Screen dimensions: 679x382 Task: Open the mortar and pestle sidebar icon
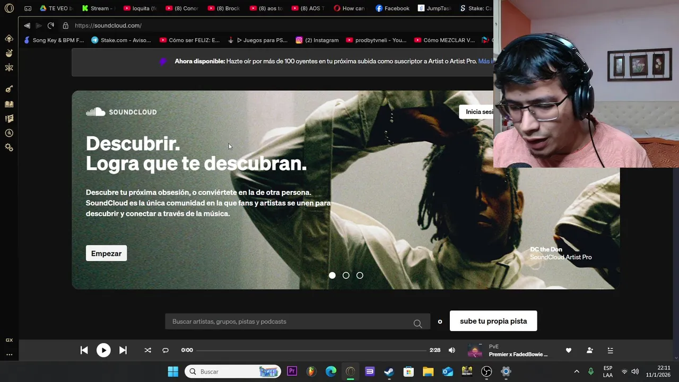[9, 53]
